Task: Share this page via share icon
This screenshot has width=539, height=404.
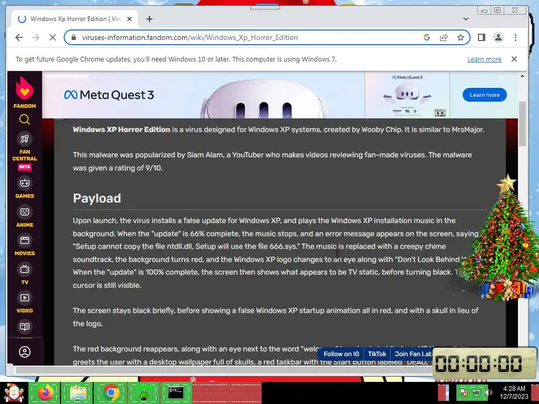Action: (x=444, y=37)
